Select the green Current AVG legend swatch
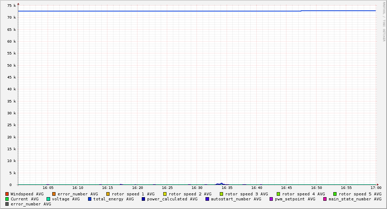The image size is (387, 209). click(7, 199)
